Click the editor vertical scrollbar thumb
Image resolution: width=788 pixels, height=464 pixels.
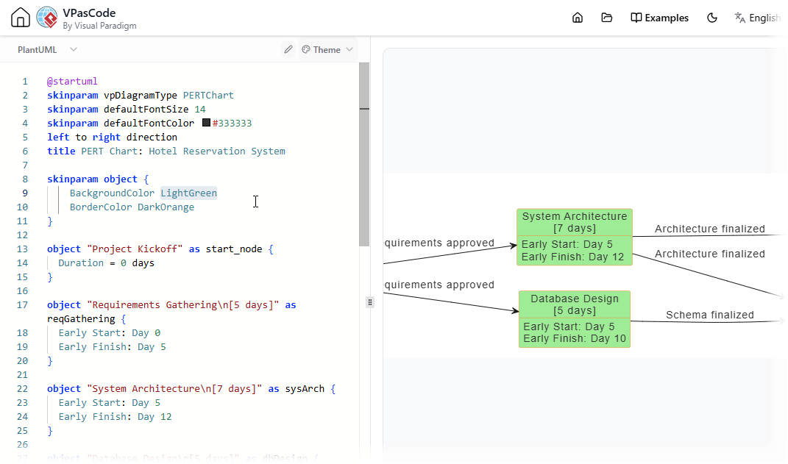click(x=364, y=154)
